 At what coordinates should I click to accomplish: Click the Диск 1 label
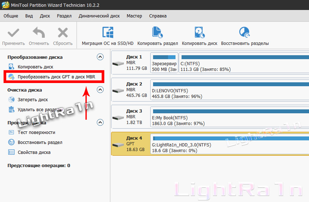pyautogui.click(x=134, y=57)
